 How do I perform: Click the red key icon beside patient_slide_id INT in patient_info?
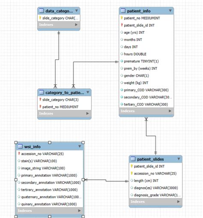[x=122, y=25]
